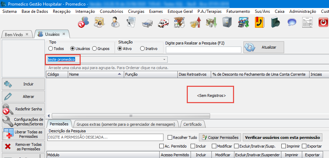
Task: Click the red power button icon
Action: pos(323,23)
